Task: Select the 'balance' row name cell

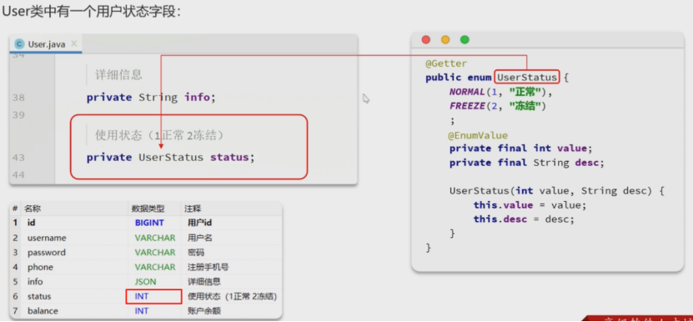Action: 43,311
